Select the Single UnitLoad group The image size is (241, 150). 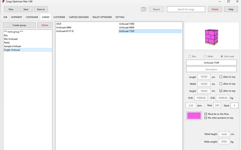pyautogui.click(x=28, y=50)
